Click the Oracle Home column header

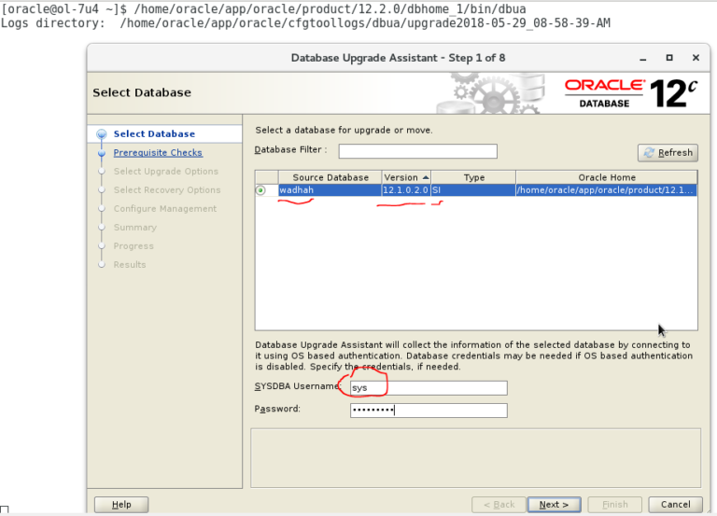click(606, 177)
